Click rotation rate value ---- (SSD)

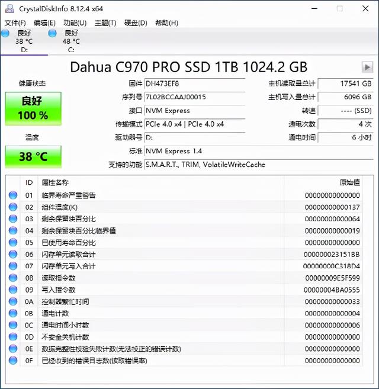pyautogui.click(x=345, y=111)
